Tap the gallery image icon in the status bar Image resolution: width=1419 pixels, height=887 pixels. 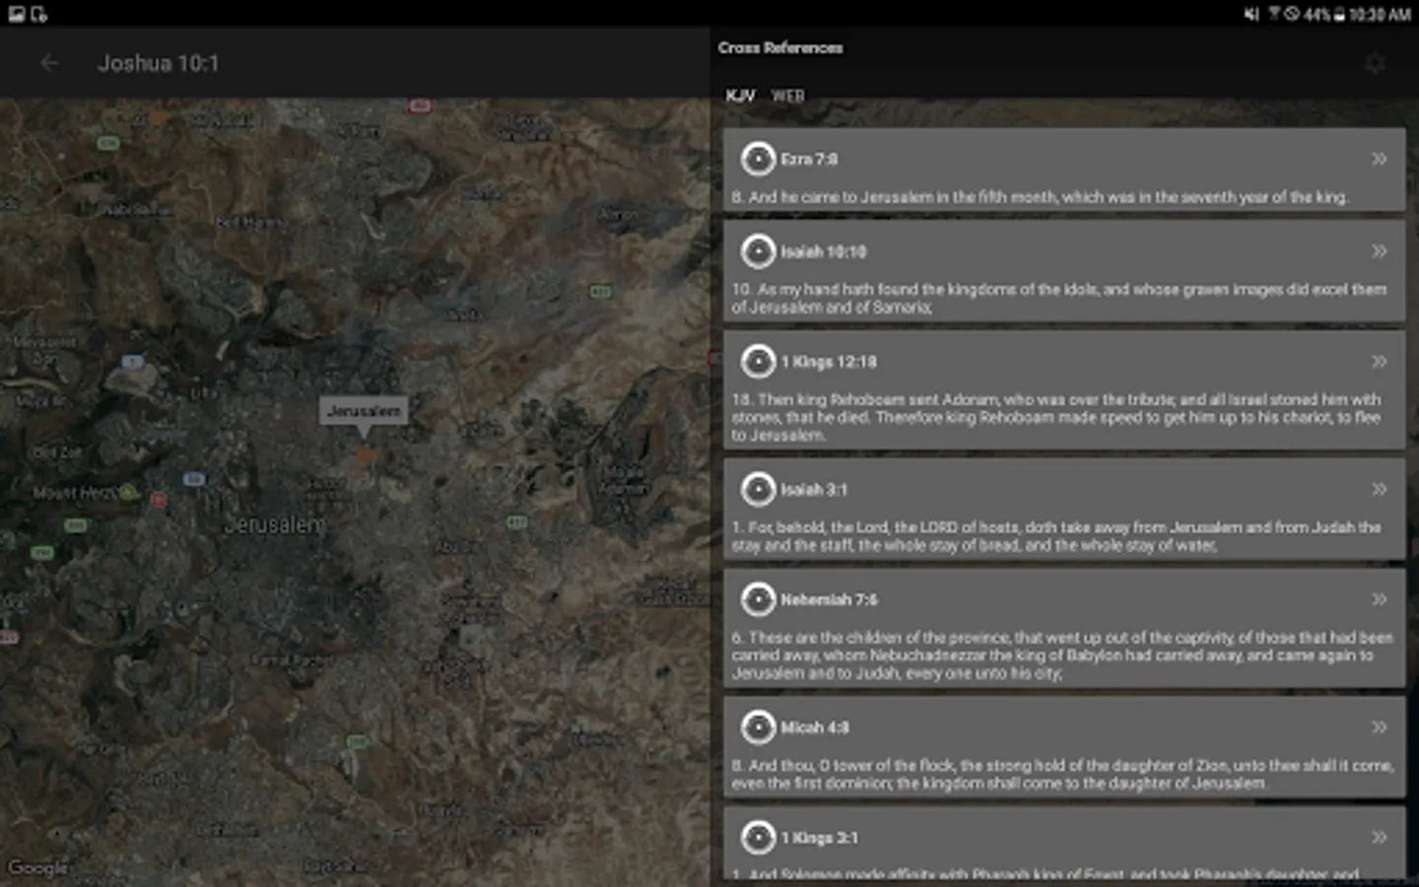(16, 14)
